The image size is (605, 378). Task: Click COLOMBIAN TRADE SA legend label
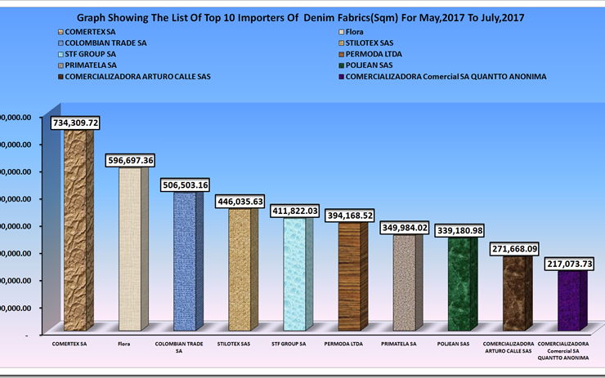[105, 43]
